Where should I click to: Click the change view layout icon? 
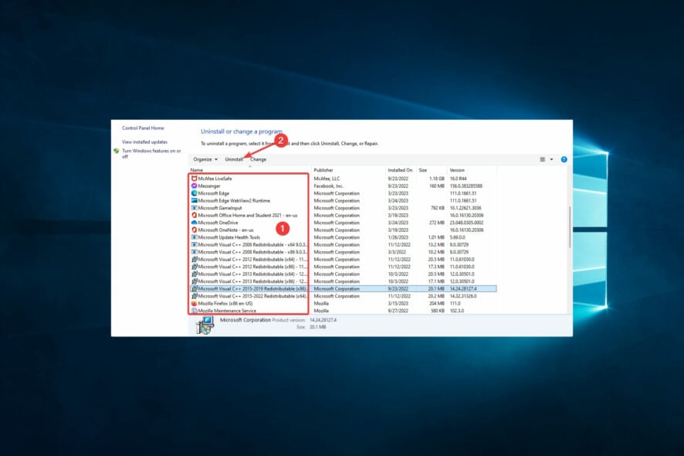[543, 159]
